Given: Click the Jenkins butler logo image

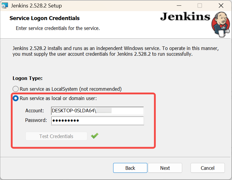Looking at the screenshot, I should pos(221,24).
